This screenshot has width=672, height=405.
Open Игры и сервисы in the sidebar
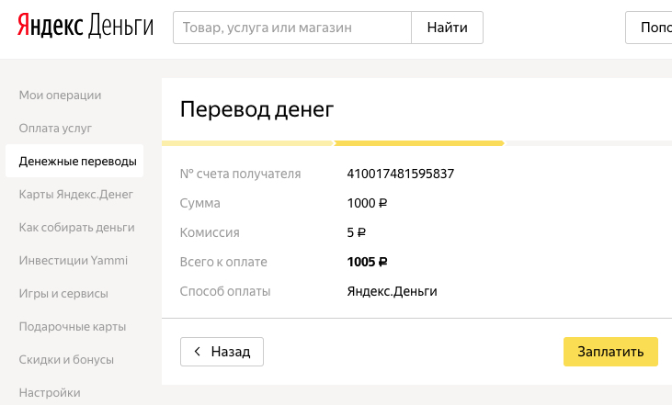[63, 293]
